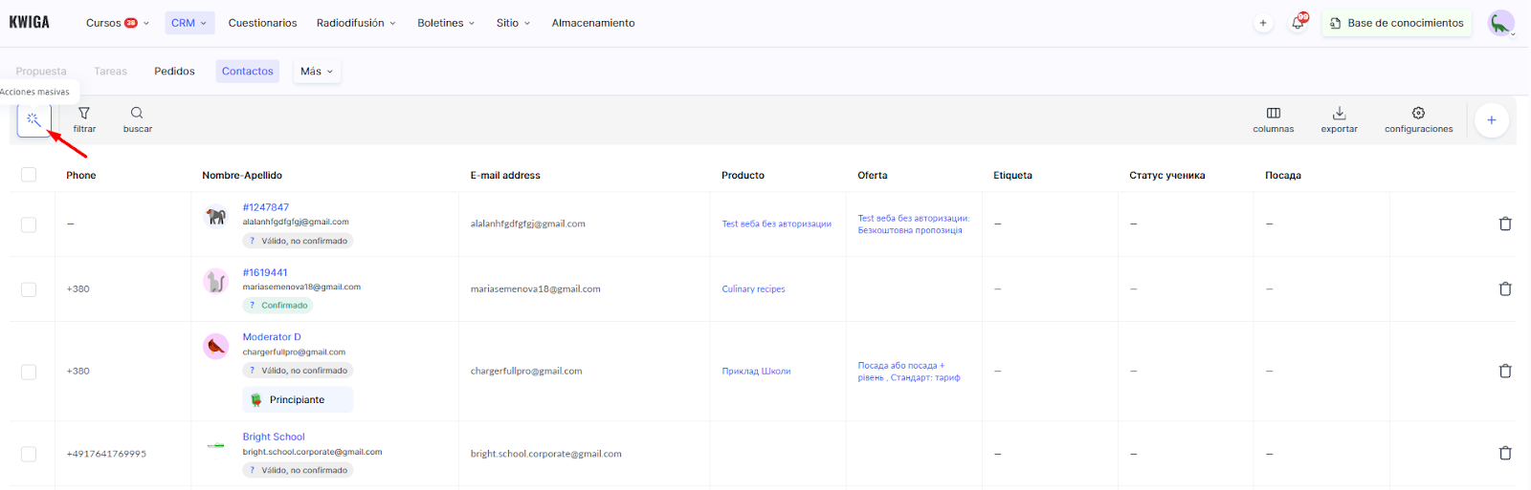Viewport: 1531px width, 490px height.
Task: Delete the Bright School contact row
Action: [1504, 454]
